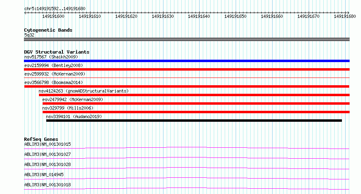Select the ABLIM3|NM_014945 transcript label
The image size is (361, 194).
point(44,175)
